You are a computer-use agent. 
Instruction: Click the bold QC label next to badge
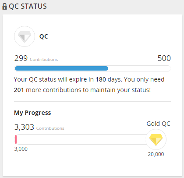click(x=44, y=36)
